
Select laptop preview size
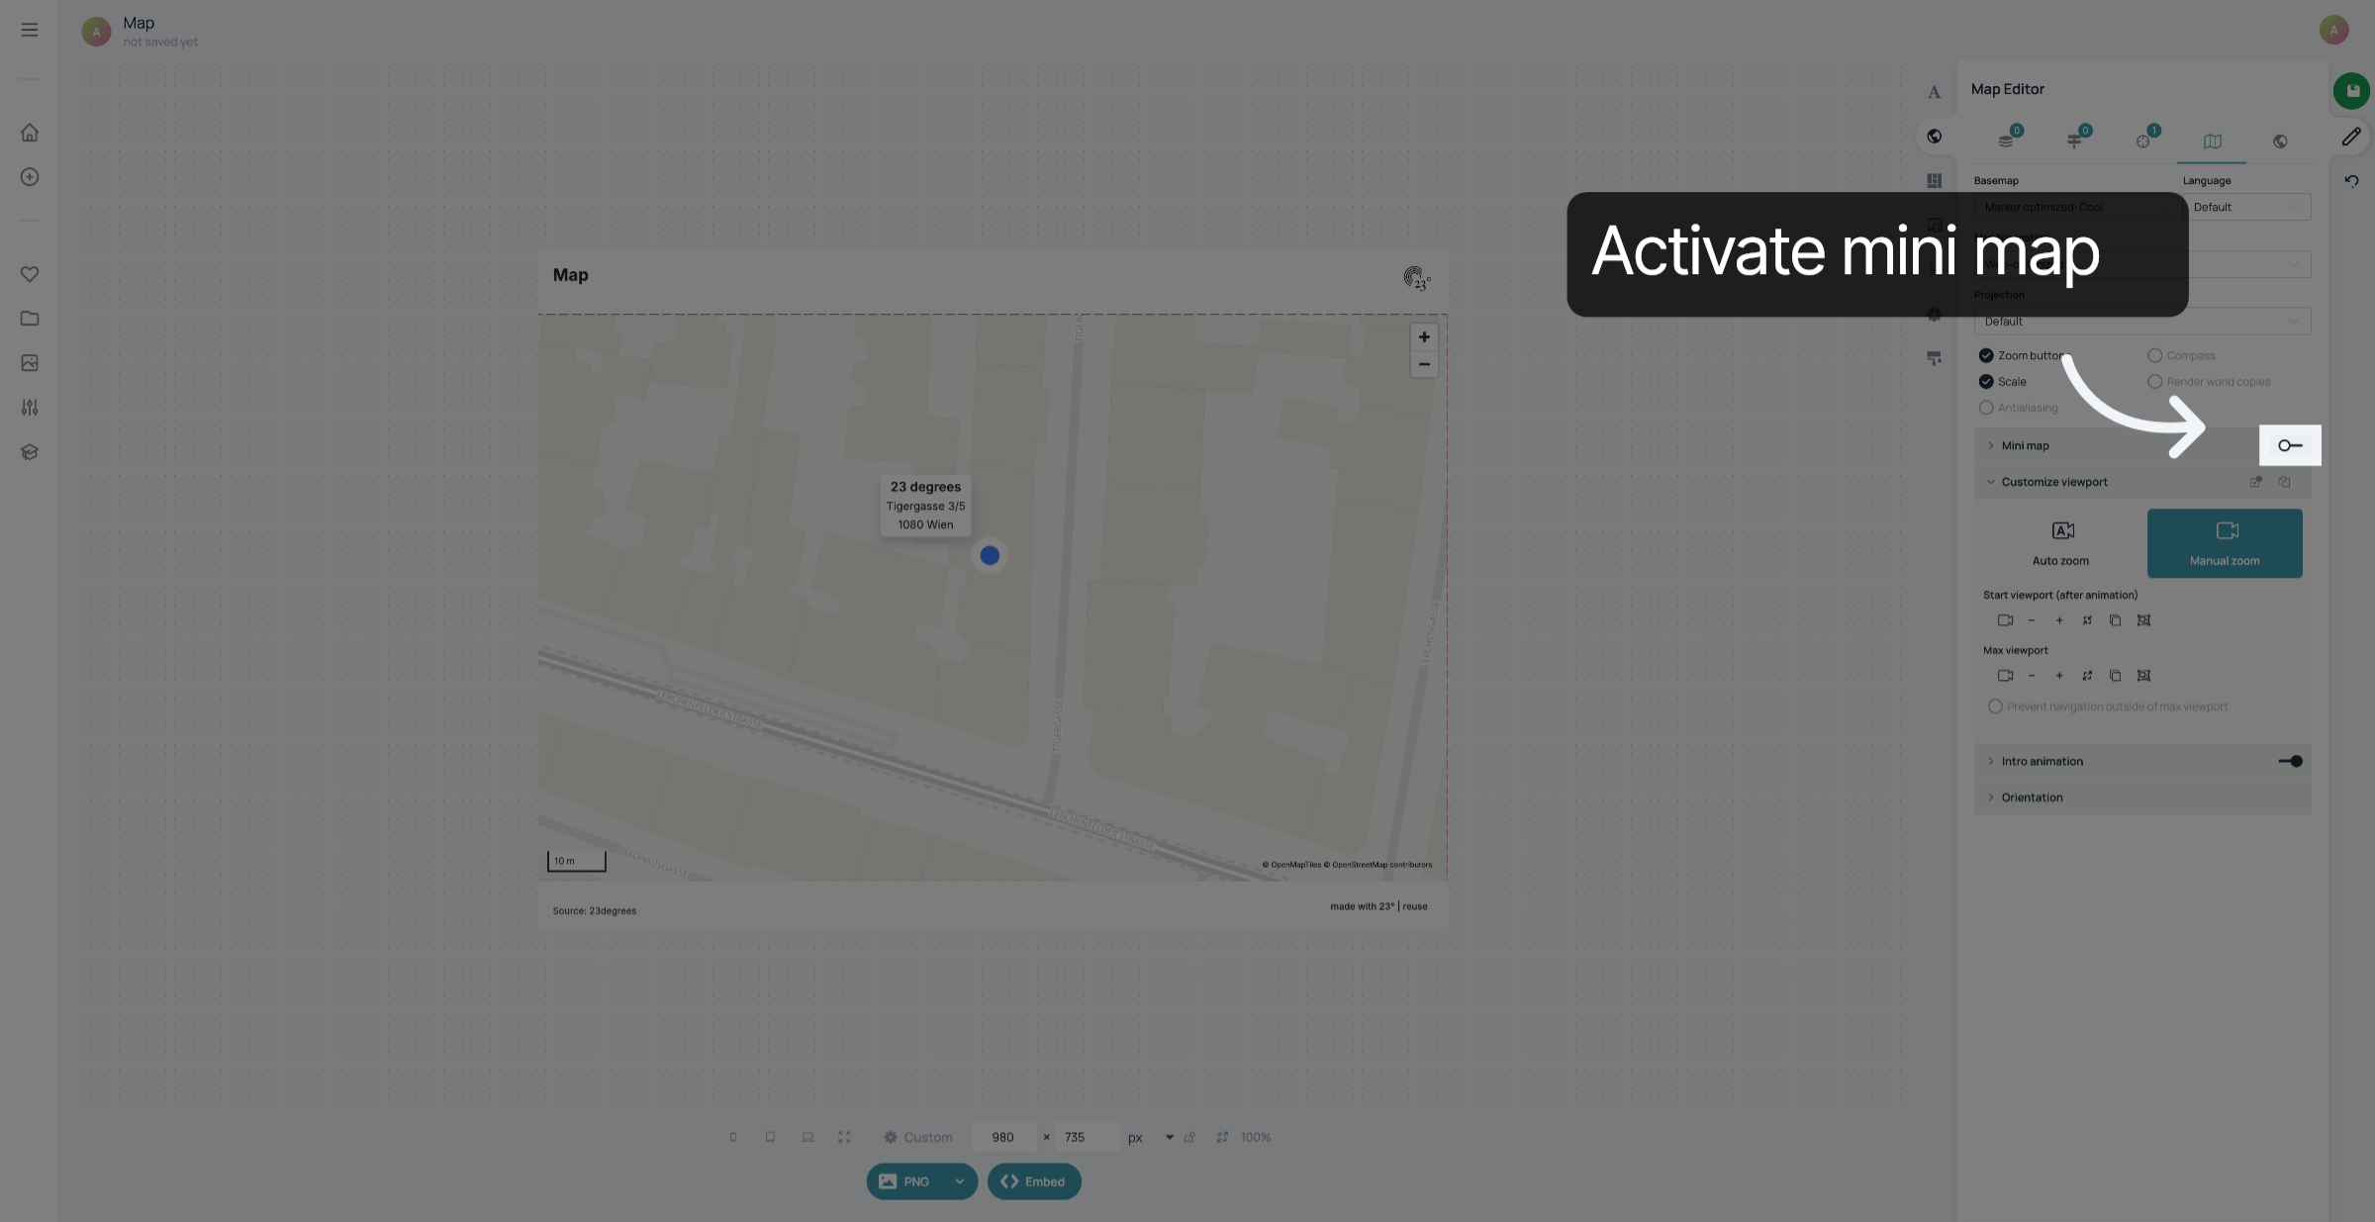807,1138
